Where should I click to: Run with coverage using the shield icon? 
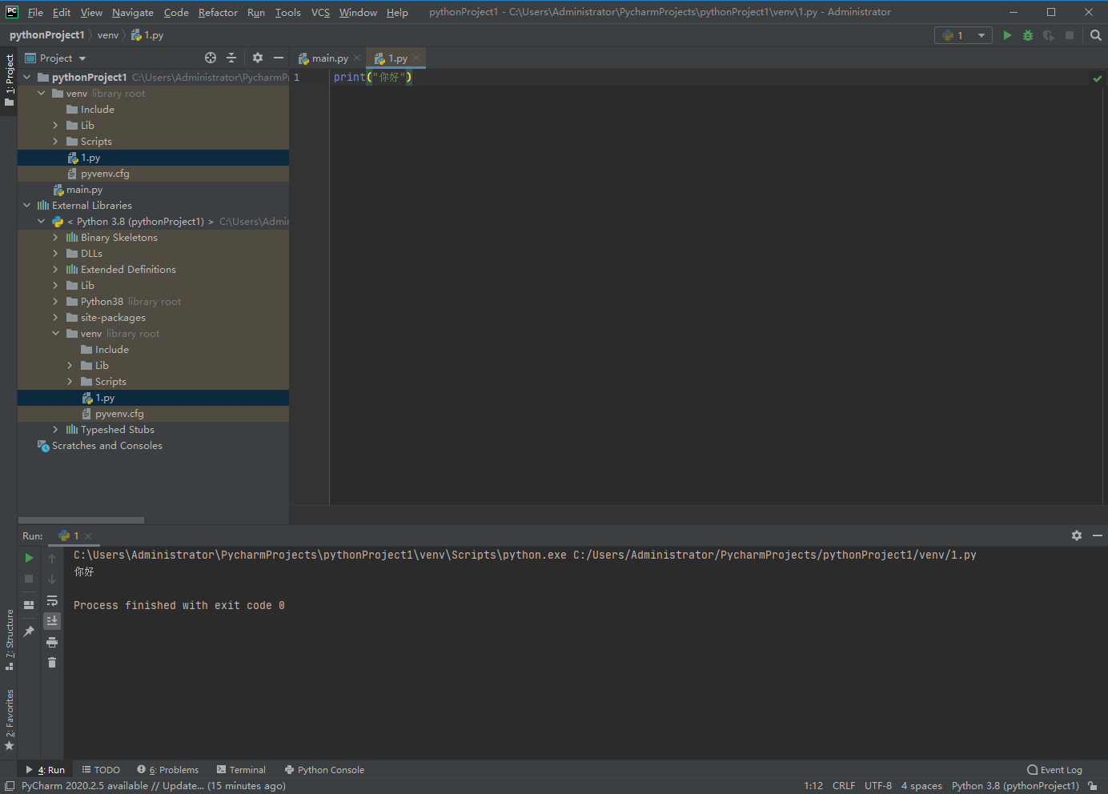[1048, 35]
